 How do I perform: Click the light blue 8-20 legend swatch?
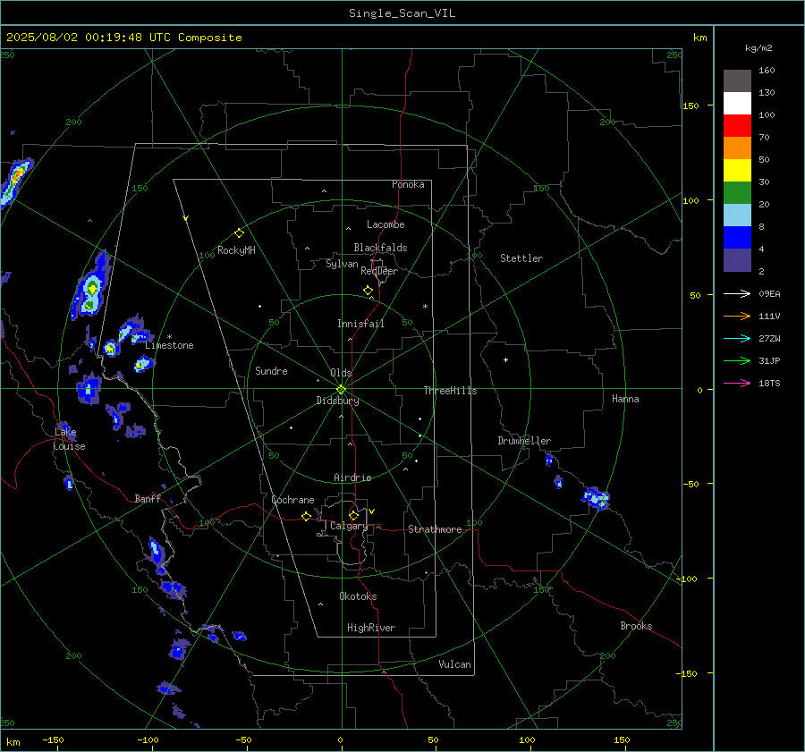pos(737,215)
